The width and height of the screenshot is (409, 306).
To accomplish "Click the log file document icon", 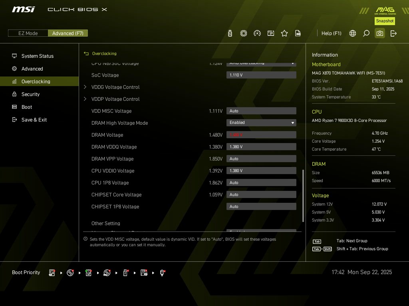I will [x=298, y=33].
